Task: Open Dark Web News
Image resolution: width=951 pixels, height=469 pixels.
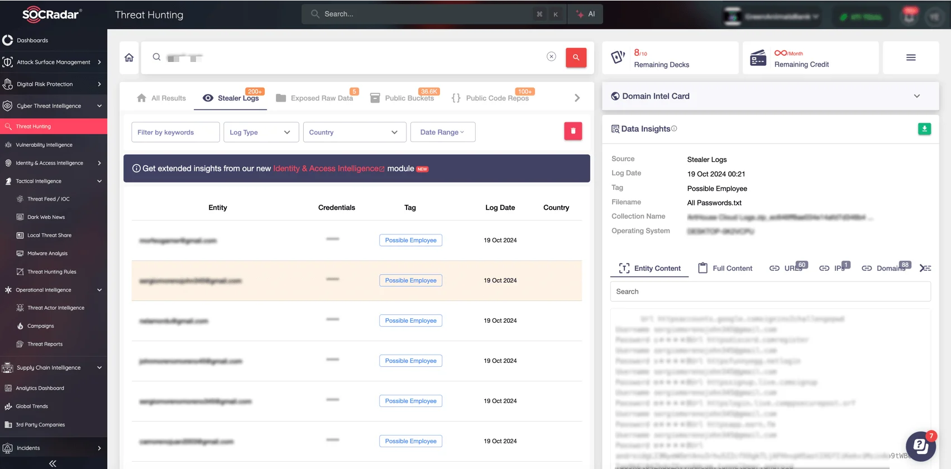Action: click(x=46, y=217)
